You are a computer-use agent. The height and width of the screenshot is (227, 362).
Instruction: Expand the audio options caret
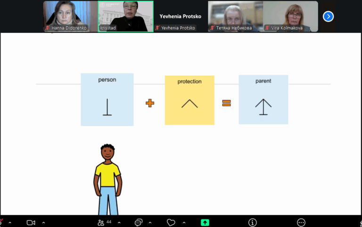coord(10,222)
